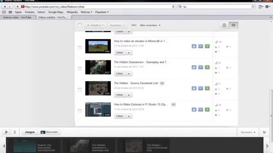The image size is (273, 153).
Task: Click green monetize icon for Hidden Source video
Action: pos(207,88)
